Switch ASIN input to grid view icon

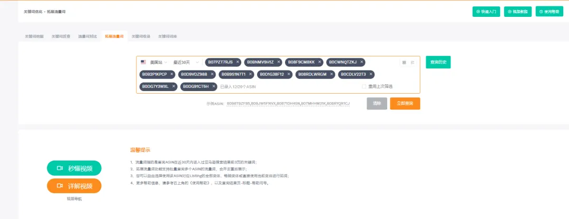[x=404, y=62]
